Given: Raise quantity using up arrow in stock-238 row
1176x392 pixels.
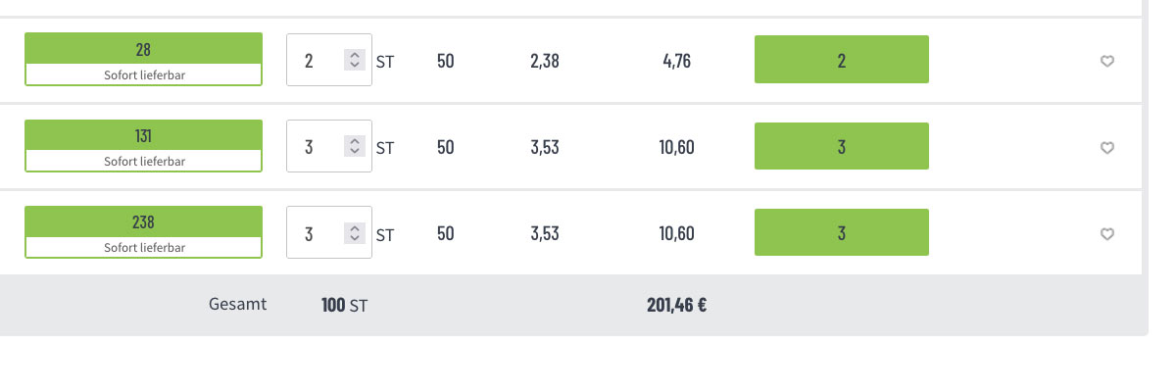Looking at the screenshot, I should [x=355, y=228].
